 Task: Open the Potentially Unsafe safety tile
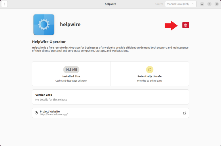(x=150, y=74)
